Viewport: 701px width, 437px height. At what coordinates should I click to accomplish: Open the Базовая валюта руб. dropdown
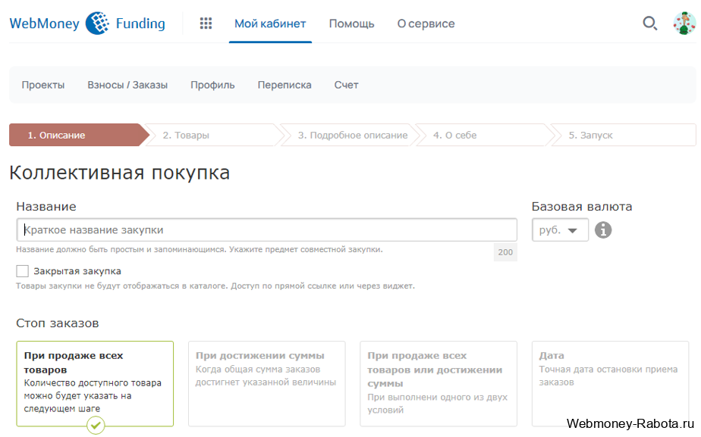click(560, 230)
